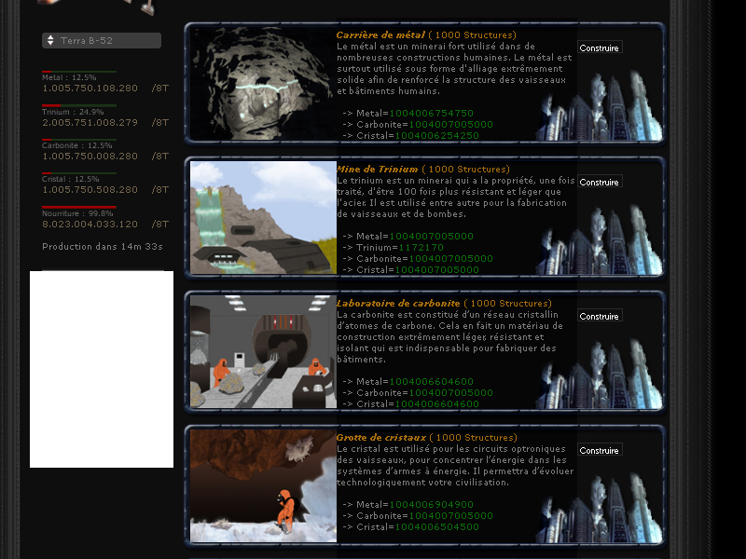
Task: Click the Nourriture 99.8% storage bar
Action: click(x=79, y=207)
